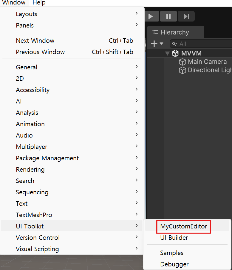Image resolution: width=232 pixels, height=270 pixels.
Task: Click the Play button in the toolbar
Action: coord(151,16)
